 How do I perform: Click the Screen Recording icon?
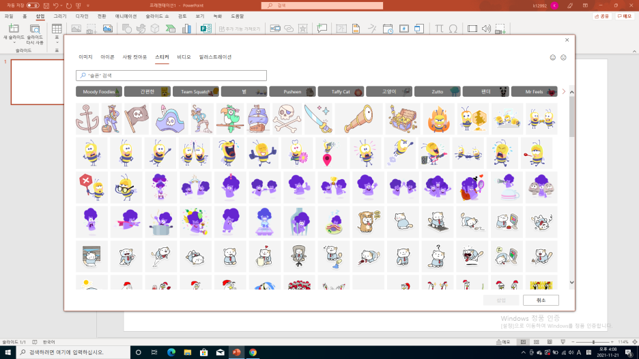500,29
